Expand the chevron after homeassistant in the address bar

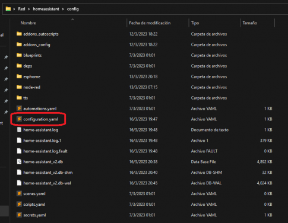pyautogui.click(x=63, y=9)
